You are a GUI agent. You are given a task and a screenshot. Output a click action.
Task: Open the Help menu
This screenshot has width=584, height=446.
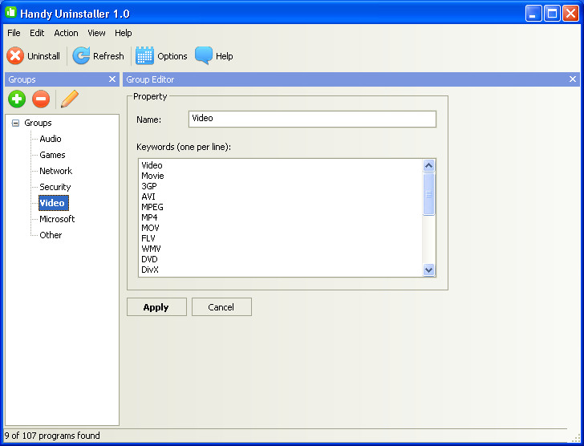(124, 33)
